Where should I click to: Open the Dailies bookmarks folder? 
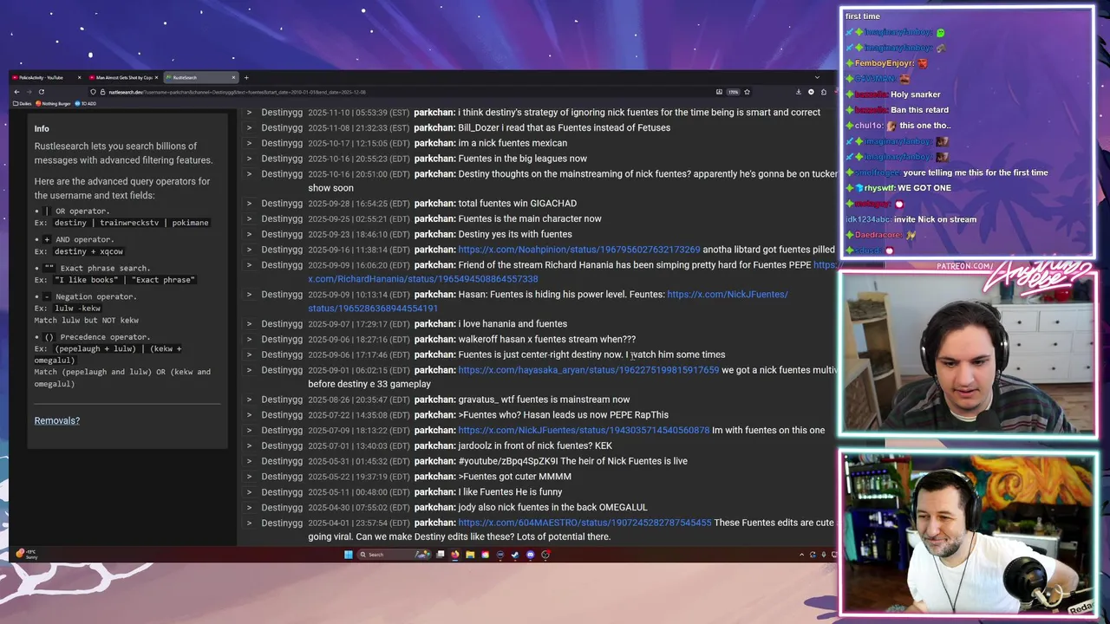click(23, 103)
